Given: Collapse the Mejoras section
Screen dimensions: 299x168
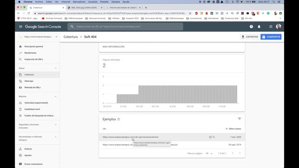Looking at the screenshot, I should pos(56,97).
